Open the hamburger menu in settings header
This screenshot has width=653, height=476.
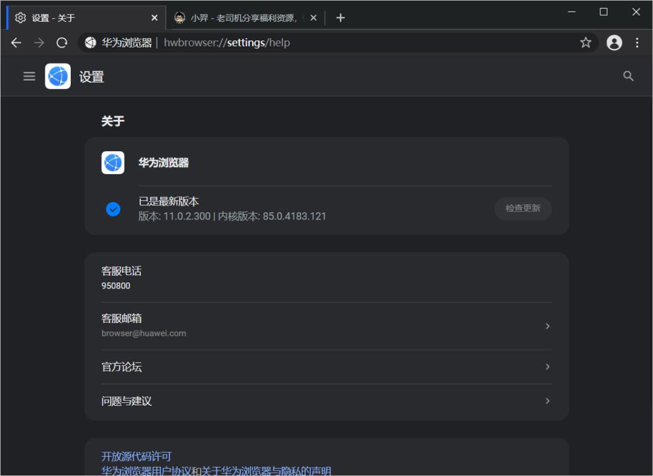29,76
